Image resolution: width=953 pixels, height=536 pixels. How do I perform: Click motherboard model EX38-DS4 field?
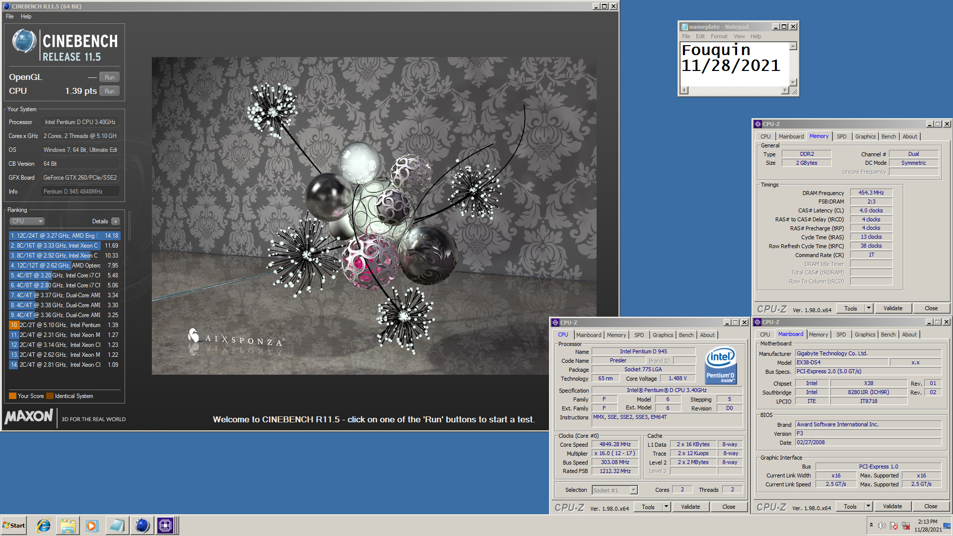(842, 362)
